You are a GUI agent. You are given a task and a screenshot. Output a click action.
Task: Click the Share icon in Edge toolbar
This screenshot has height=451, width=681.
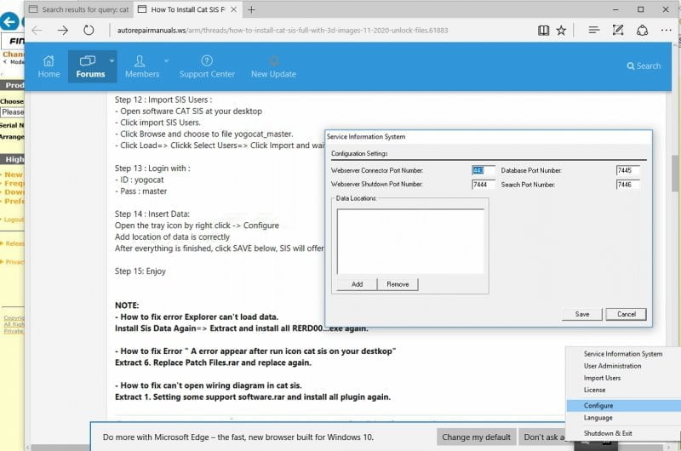642,30
